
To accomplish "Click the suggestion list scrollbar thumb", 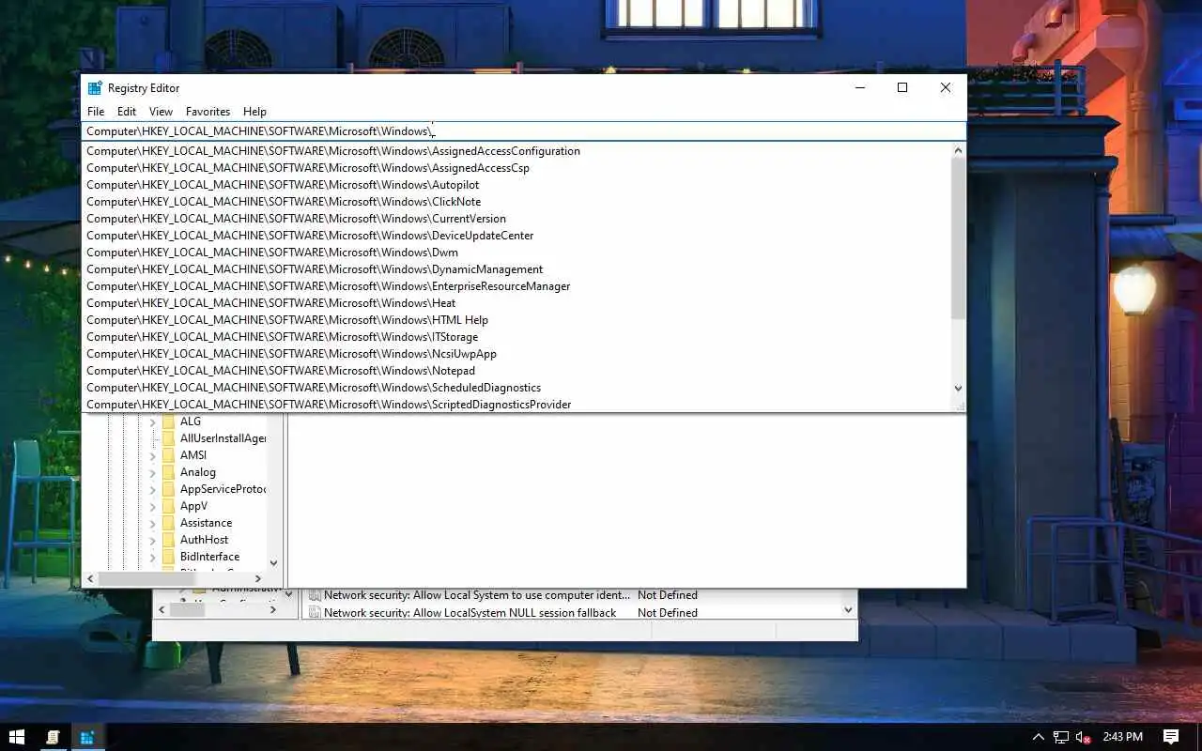I will pos(958,238).
